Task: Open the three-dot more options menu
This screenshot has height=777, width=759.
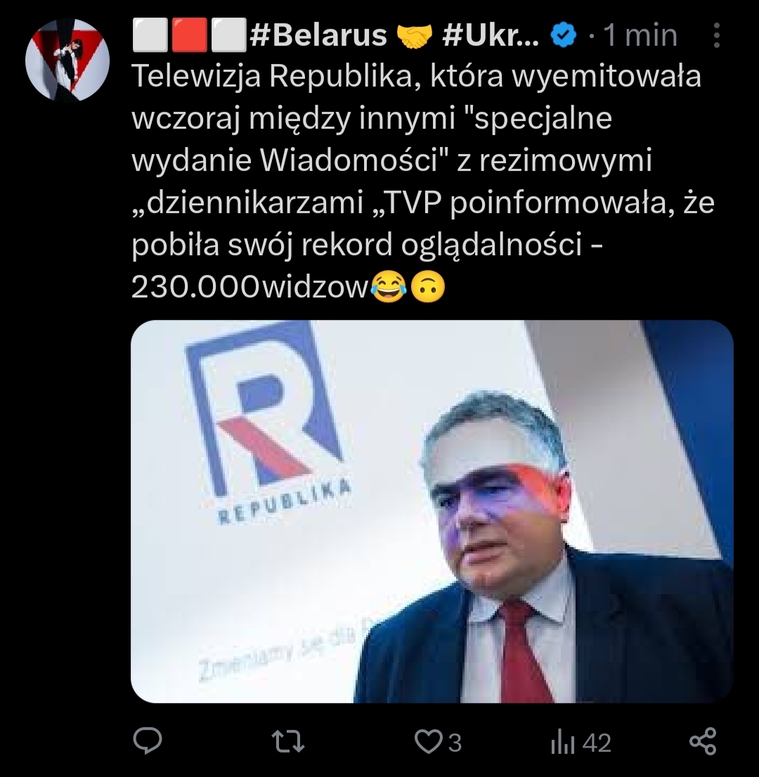Action: click(716, 35)
